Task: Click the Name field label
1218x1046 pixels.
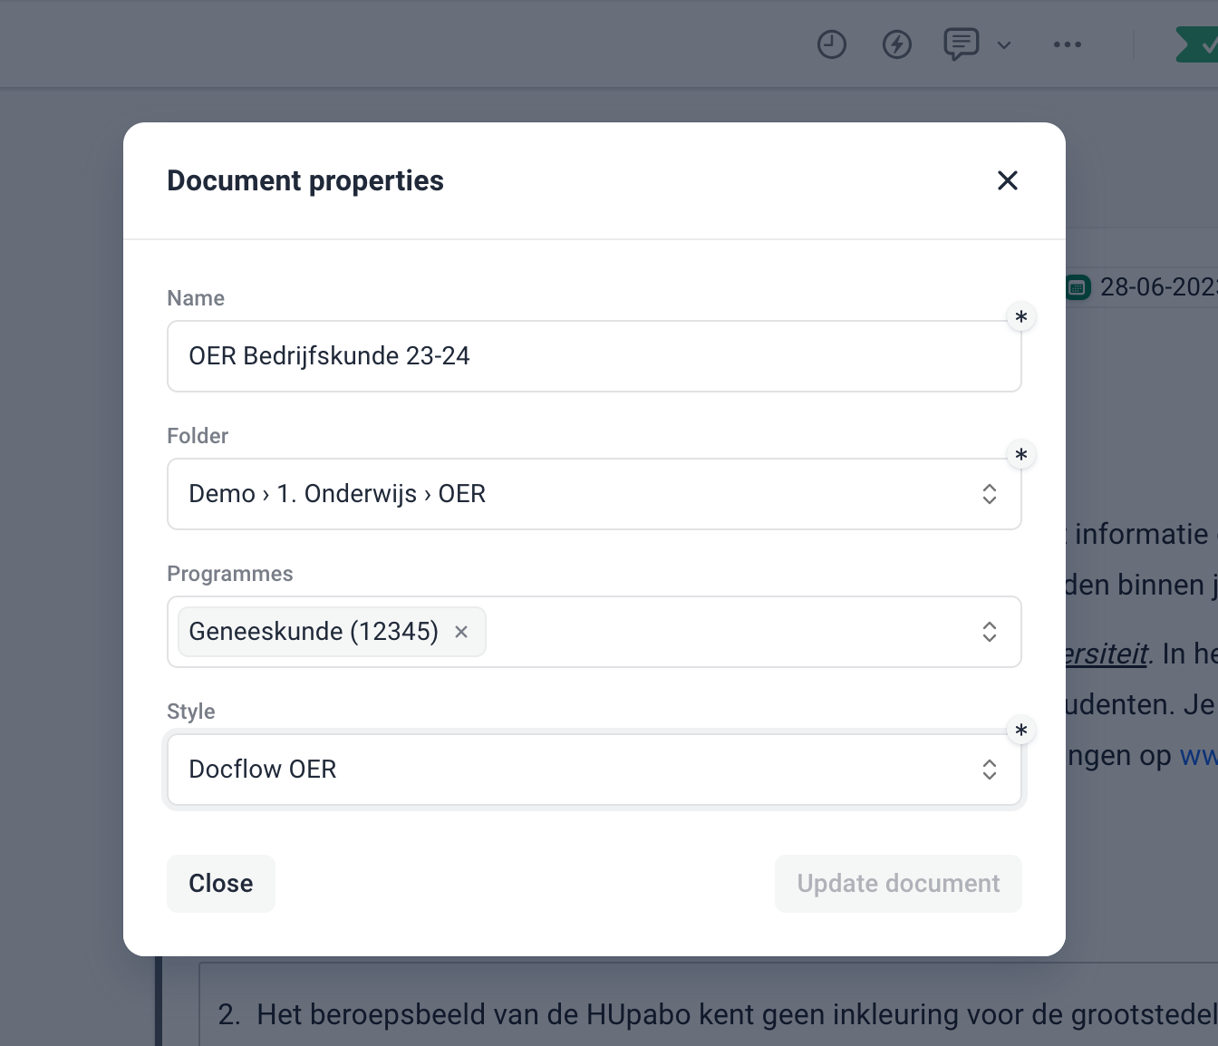Action: coord(196,298)
